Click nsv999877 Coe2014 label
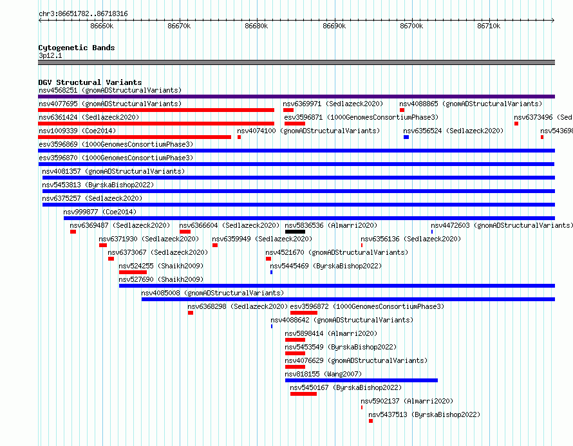This screenshot has width=573, height=446. coord(100,212)
